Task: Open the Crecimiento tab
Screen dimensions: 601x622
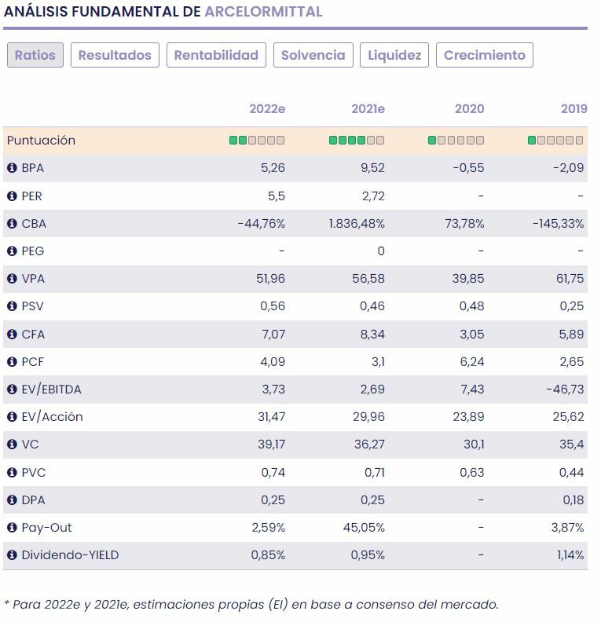Action: coord(485,55)
